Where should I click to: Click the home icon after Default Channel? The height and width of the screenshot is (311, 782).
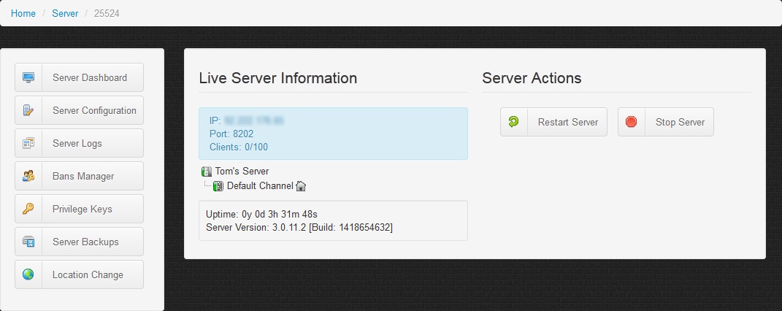[301, 186]
